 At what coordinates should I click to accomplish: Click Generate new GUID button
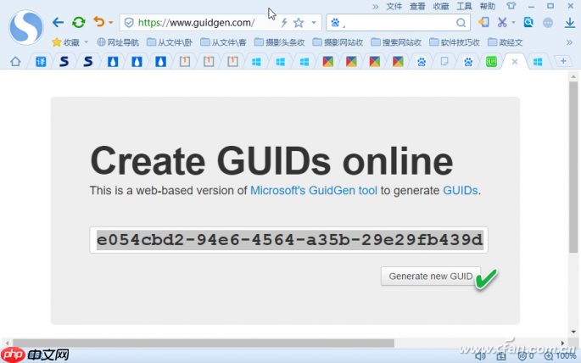click(x=430, y=276)
